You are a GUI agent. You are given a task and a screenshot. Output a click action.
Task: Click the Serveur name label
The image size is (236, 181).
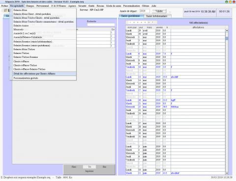[91, 10]
